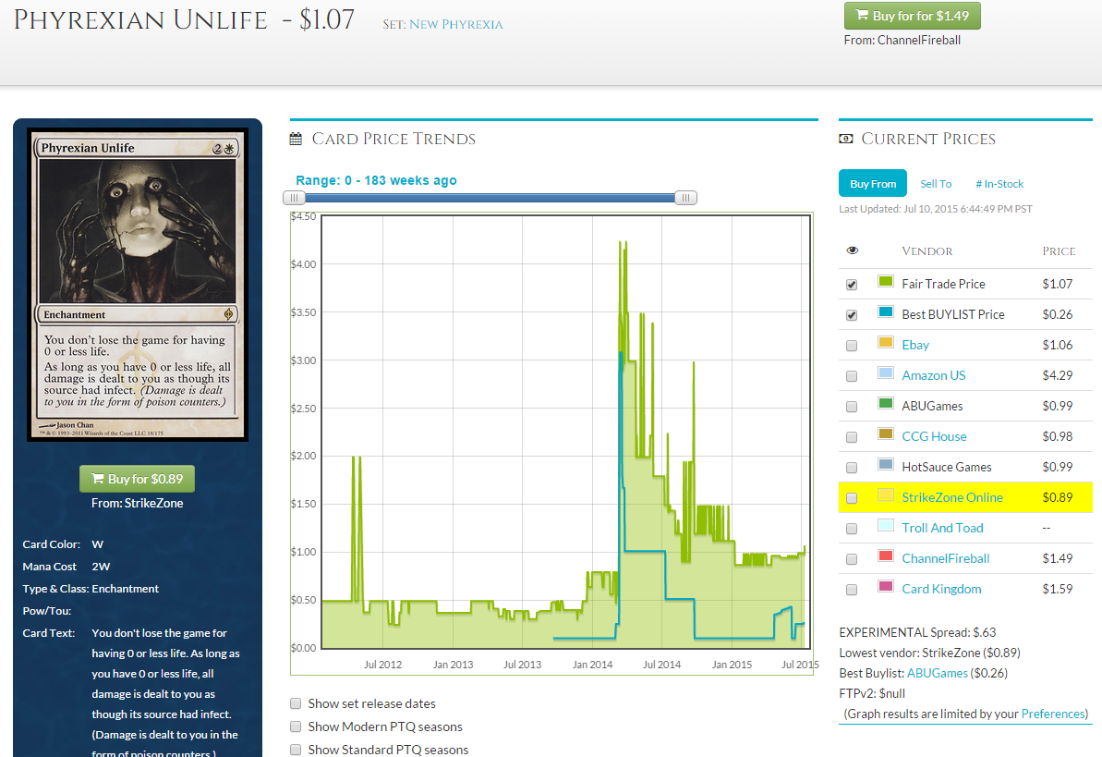Click the CCG House brown swatch

coord(886,434)
